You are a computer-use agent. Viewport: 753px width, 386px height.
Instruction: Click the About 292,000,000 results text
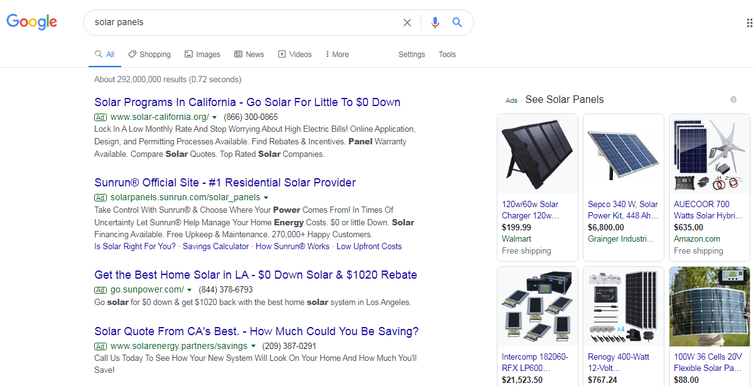coord(168,79)
